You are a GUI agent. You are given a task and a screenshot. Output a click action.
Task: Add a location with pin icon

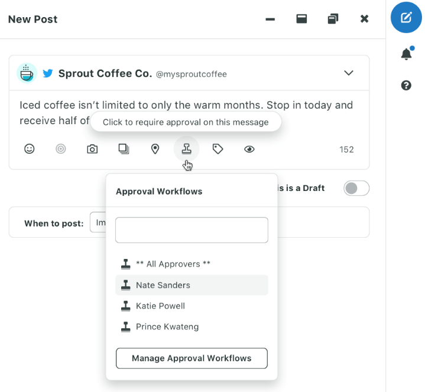tap(155, 149)
